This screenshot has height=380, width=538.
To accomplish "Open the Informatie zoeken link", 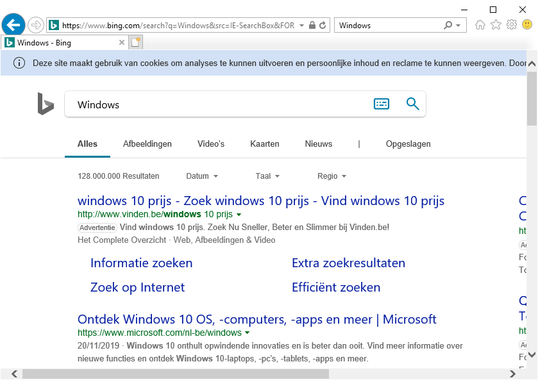I will point(141,263).
